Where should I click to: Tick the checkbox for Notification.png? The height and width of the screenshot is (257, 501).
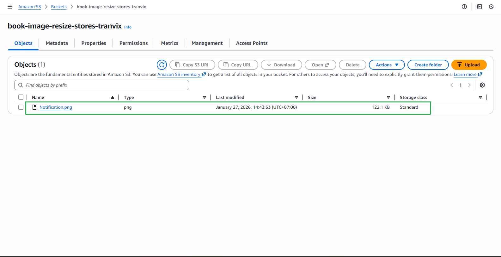(x=21, y=107)
